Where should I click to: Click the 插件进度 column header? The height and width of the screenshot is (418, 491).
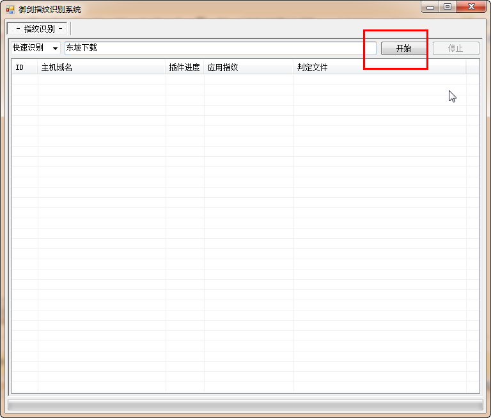[185, 67]
